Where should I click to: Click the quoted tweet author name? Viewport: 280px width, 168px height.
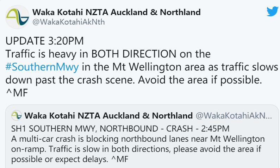click(108, 115)
